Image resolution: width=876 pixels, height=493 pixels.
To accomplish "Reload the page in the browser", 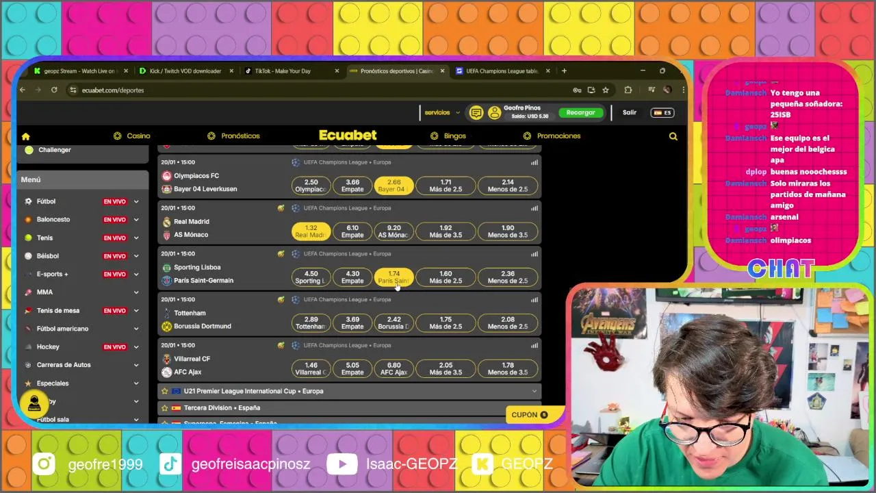I will (54, 90).
